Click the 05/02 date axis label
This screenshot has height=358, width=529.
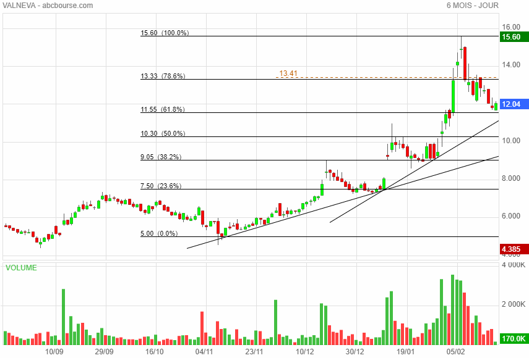click(455, 352)
